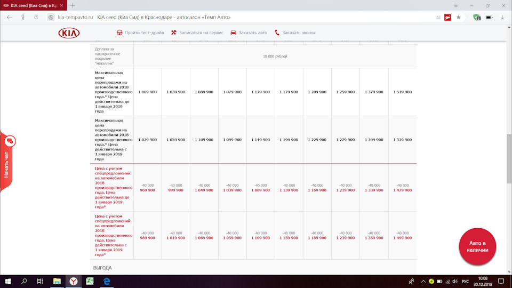Open the chat bubble icon

tap(10, 141)
